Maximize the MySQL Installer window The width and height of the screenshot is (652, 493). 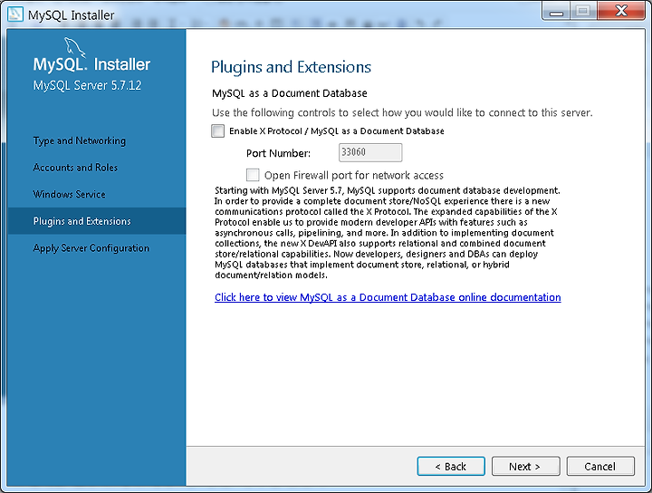pos(583,11)
